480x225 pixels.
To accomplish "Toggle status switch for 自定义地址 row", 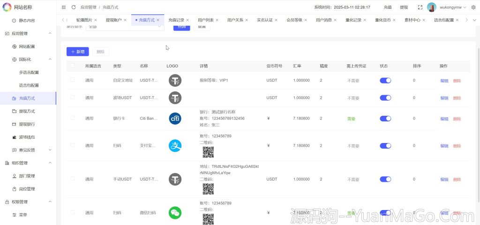I will [385, 81].
